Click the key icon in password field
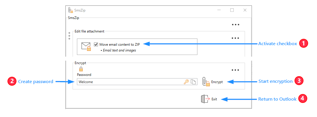This screenshot has height=117, width=317. pyautogui.click(x=186, y=82)
